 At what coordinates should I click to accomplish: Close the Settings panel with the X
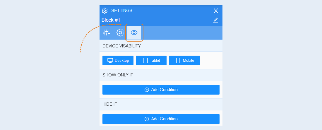216,11
